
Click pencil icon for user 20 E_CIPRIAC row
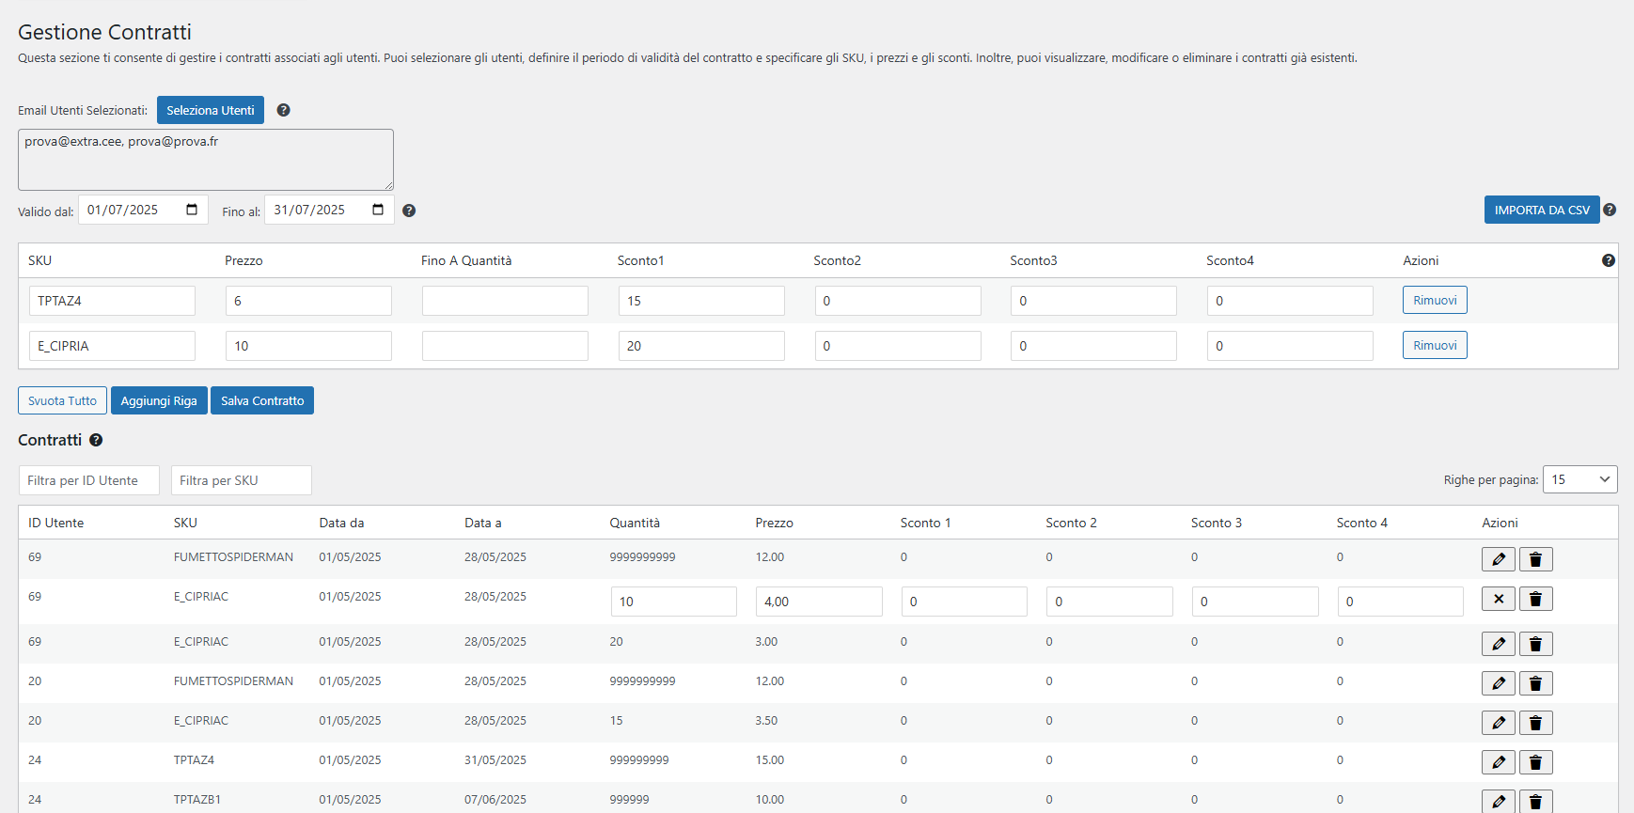(x=1499, y=723)
